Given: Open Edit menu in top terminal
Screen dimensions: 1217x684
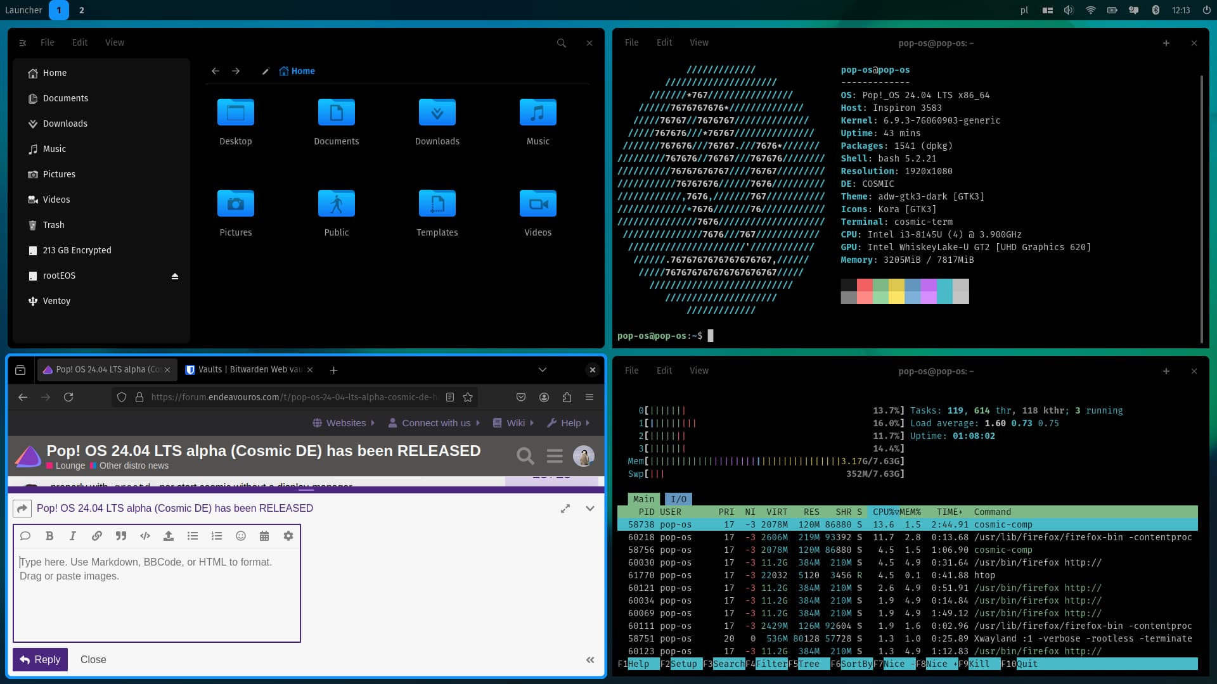Looking at the screenshot, I should (x=664, y=42).
